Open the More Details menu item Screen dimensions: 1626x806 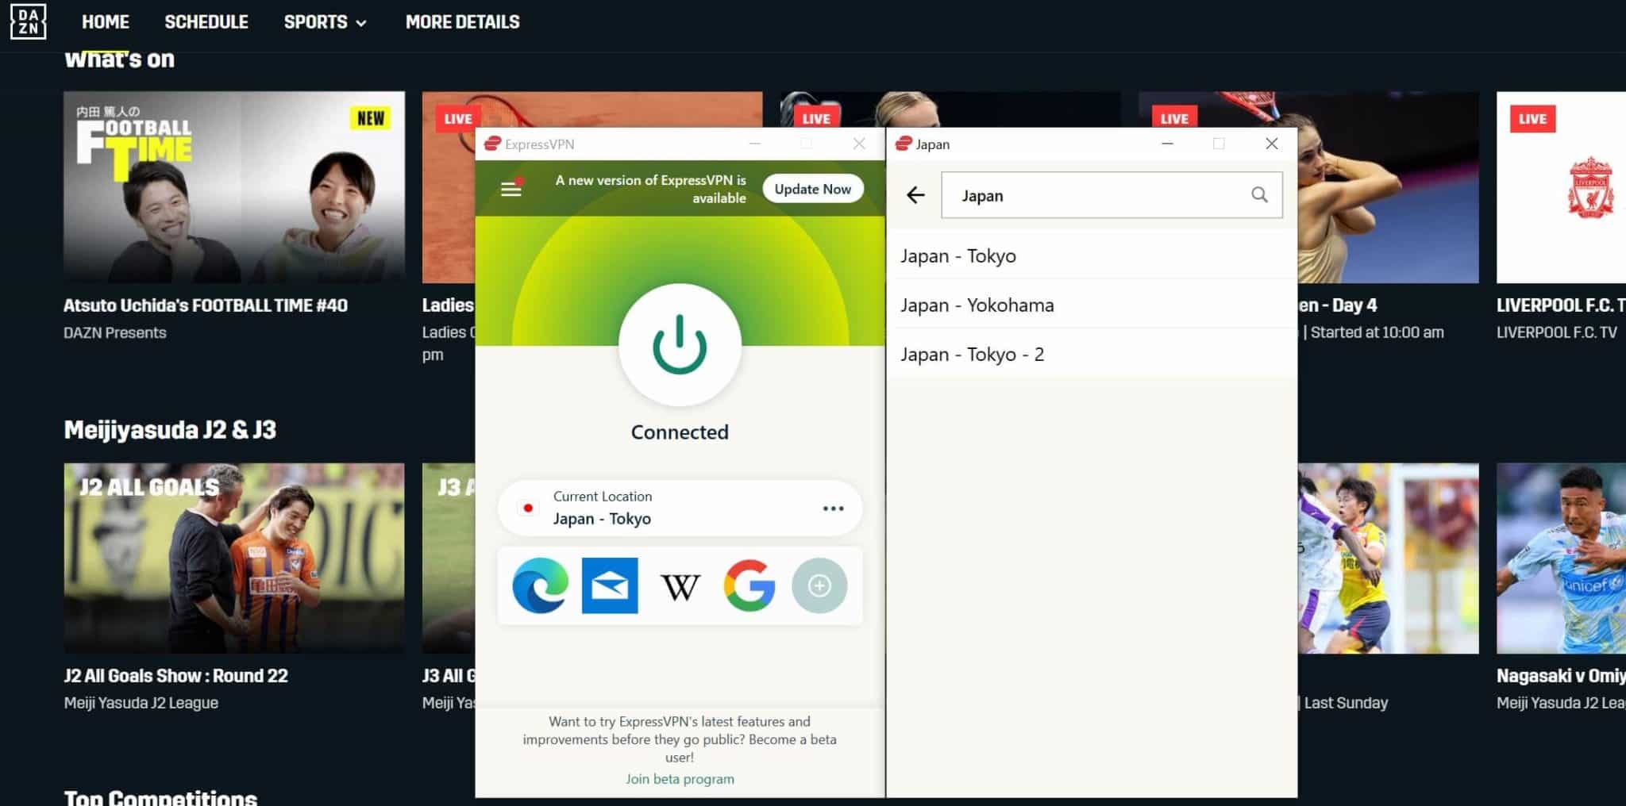462,22
